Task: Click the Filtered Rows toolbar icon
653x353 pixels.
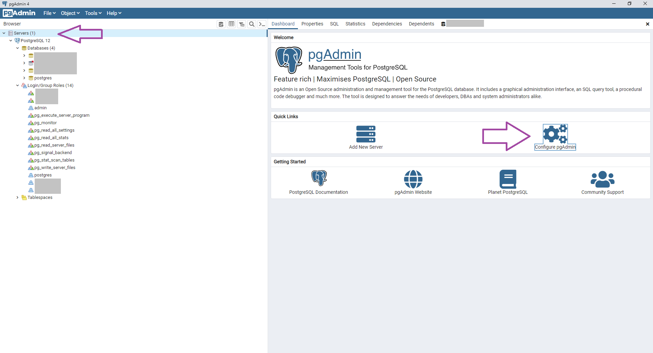Action: [x=241, y=24]
